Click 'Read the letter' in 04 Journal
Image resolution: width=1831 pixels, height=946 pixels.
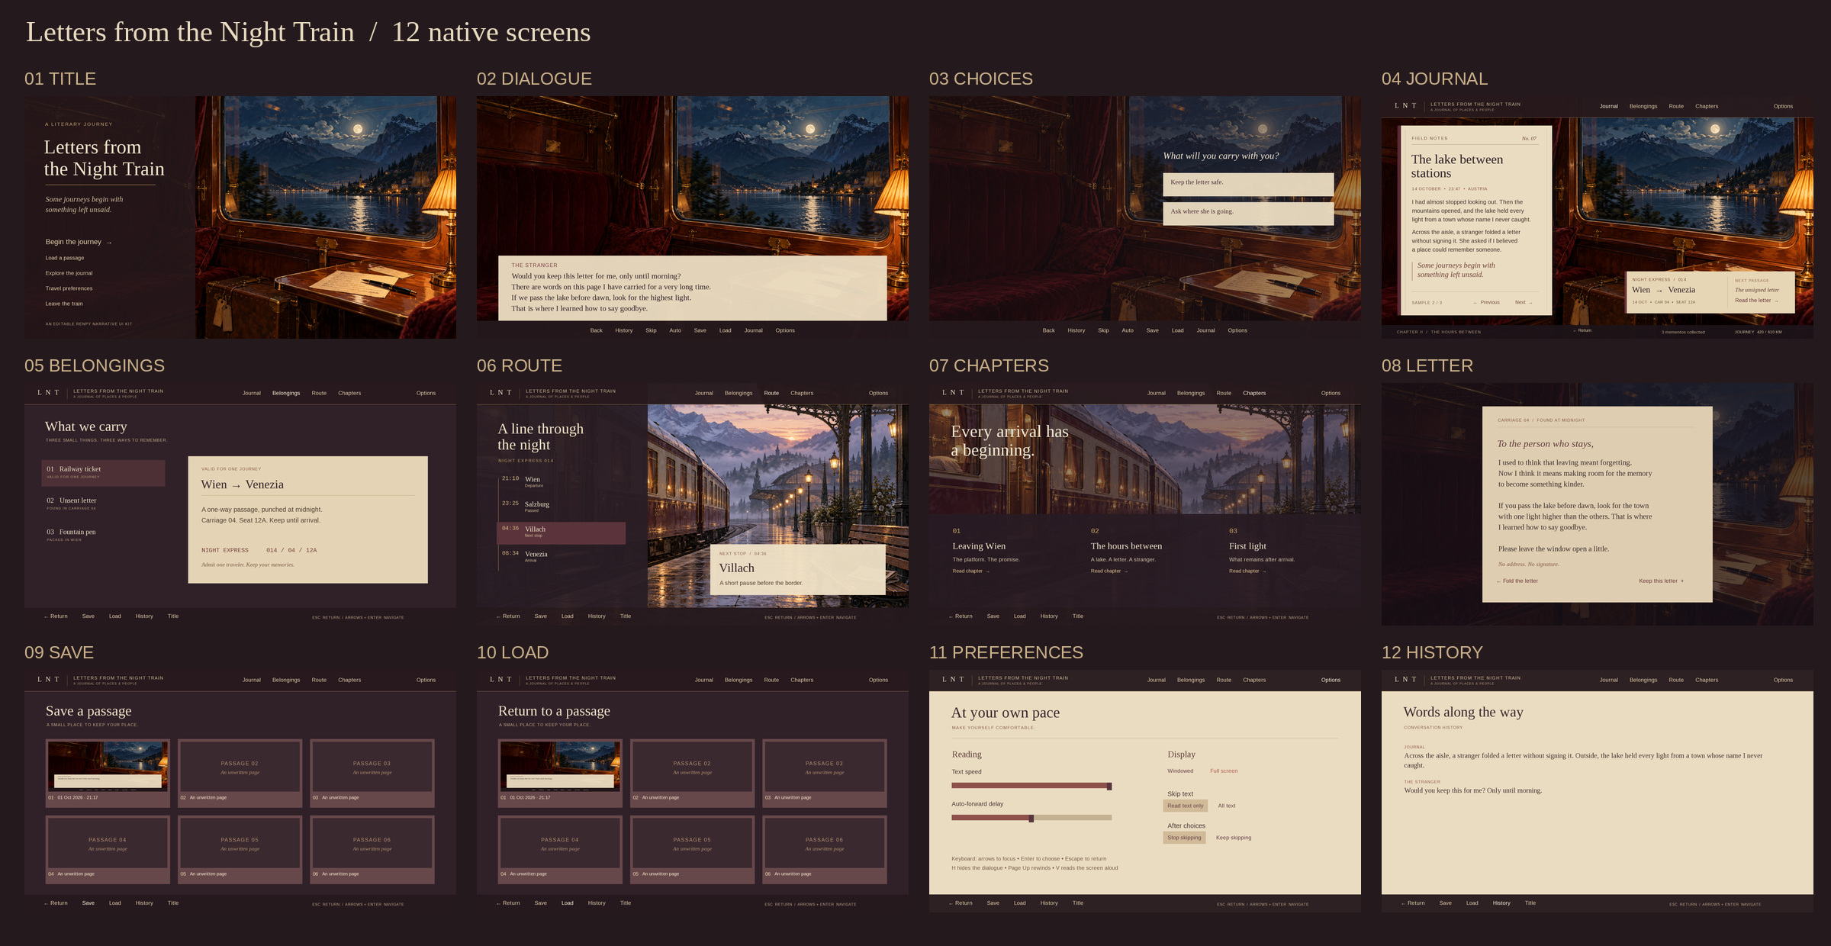tap(1756, 301)
